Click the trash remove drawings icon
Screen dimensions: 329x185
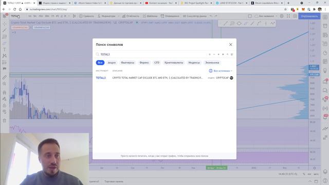click(5, 121)
